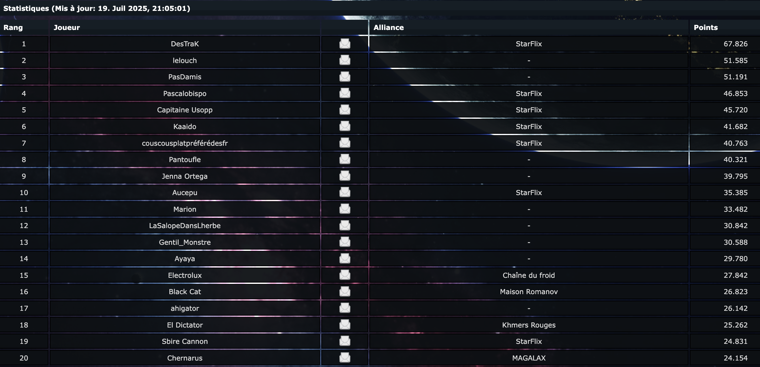The image size is (760, 367).
Task: Click the StarFlix alliance in Sbire Cannon's row
Action: [529, 341]
